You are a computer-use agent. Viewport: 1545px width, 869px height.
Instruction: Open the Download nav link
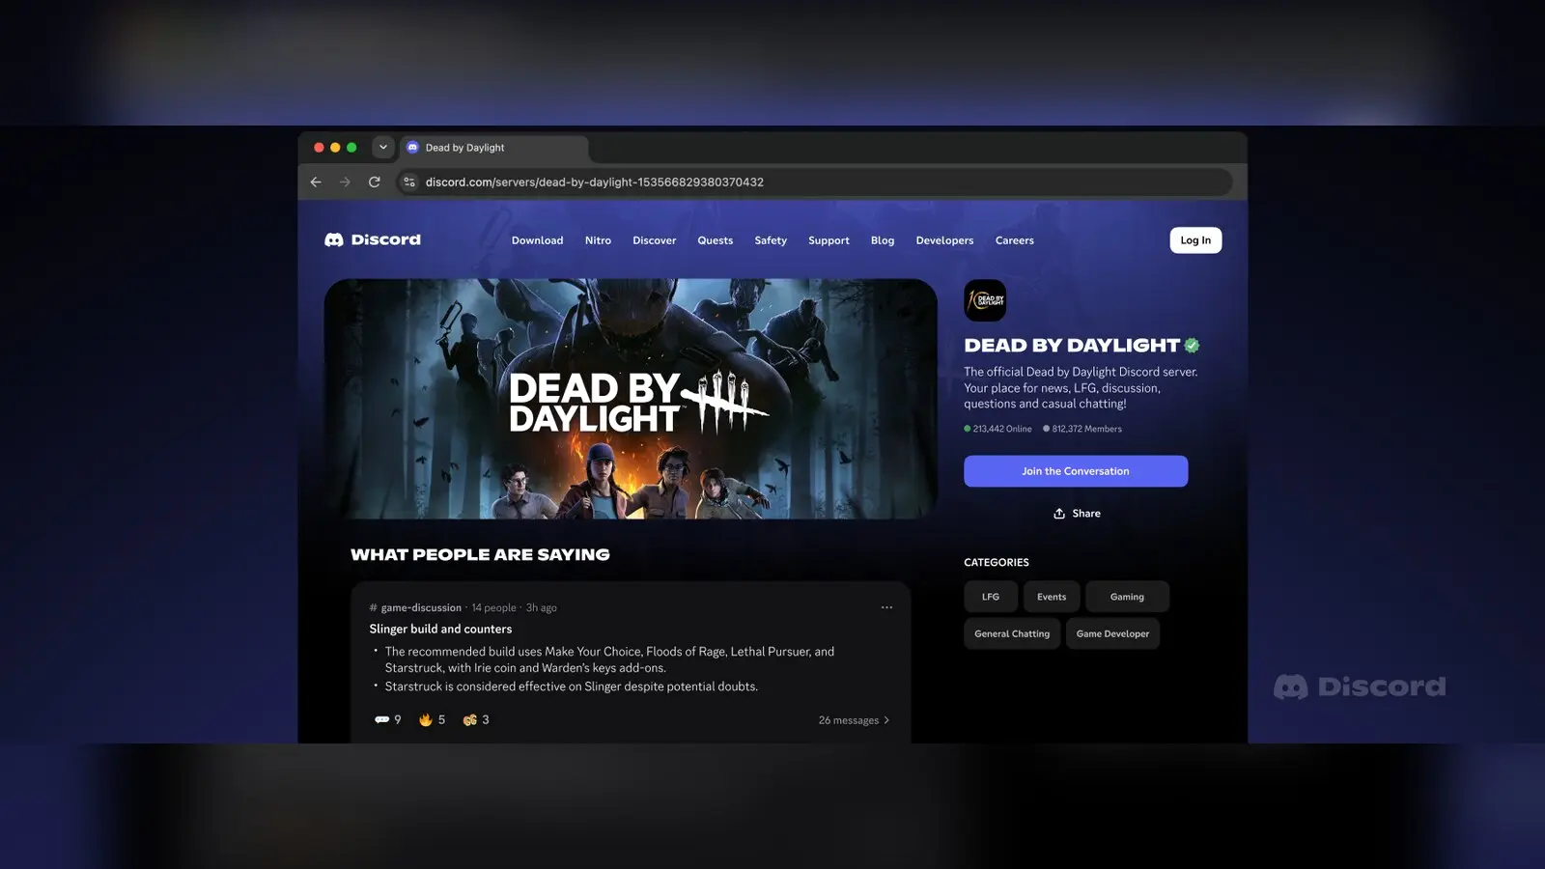point(537,240)
